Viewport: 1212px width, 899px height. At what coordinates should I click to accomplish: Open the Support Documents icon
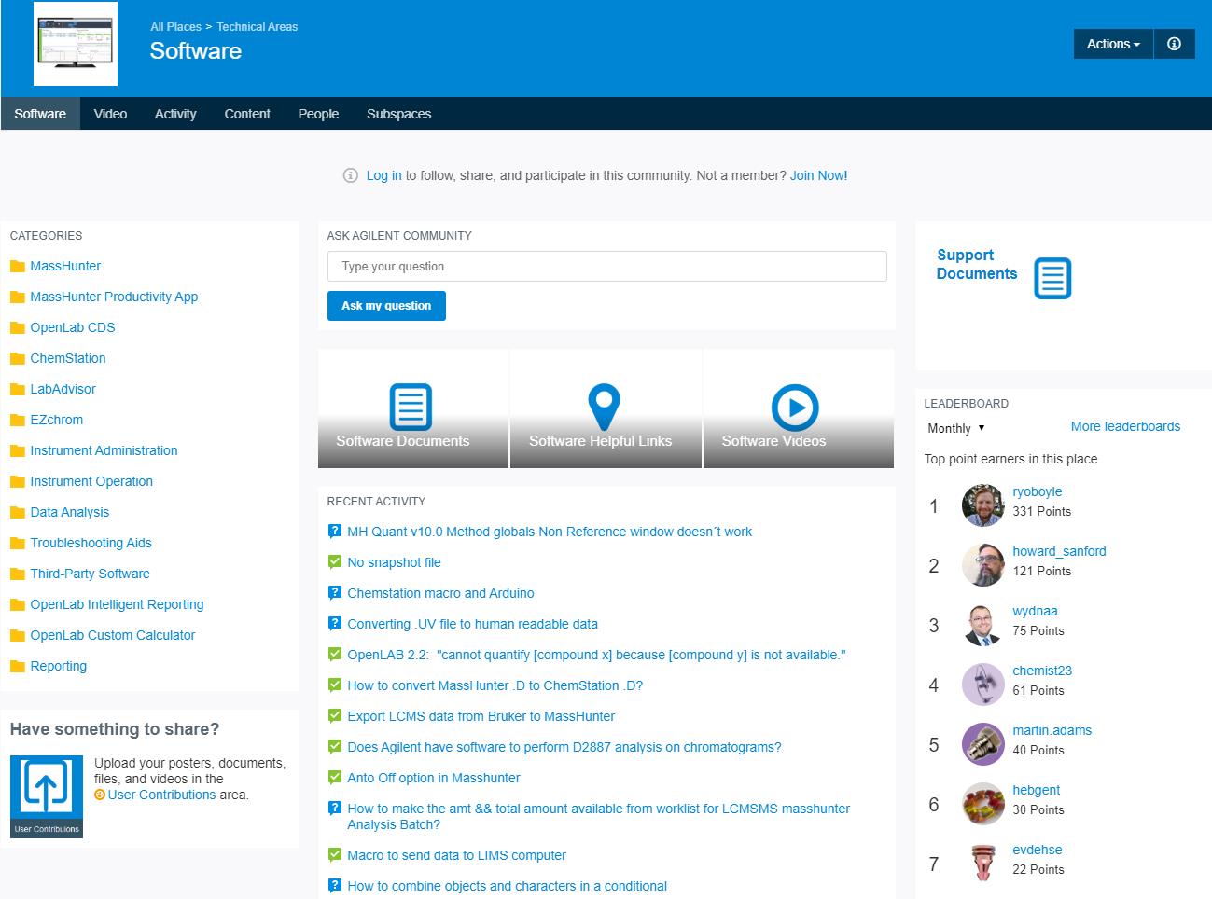click(1052, 278)
